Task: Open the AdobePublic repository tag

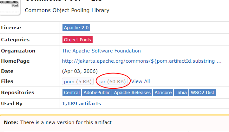Action: click(97, 93)
